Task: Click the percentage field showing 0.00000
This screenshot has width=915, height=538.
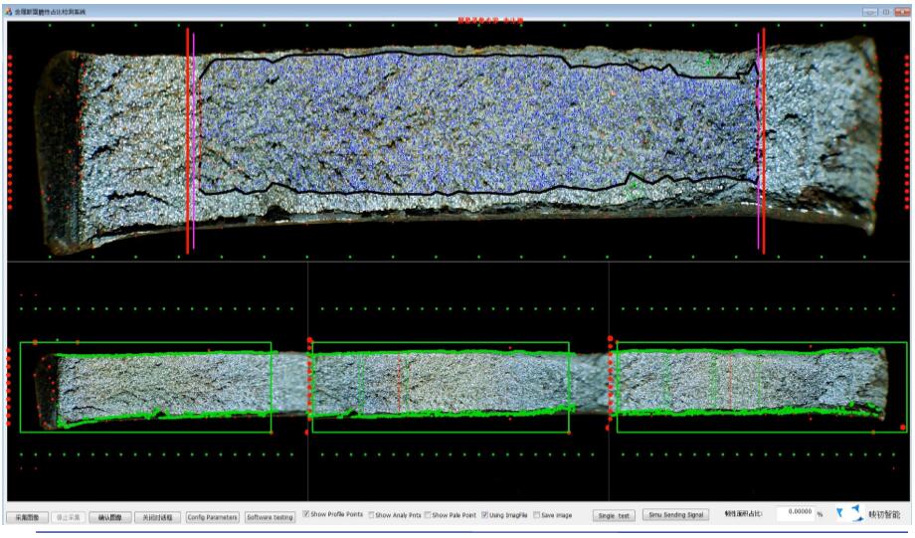Action: coord(794,514)
